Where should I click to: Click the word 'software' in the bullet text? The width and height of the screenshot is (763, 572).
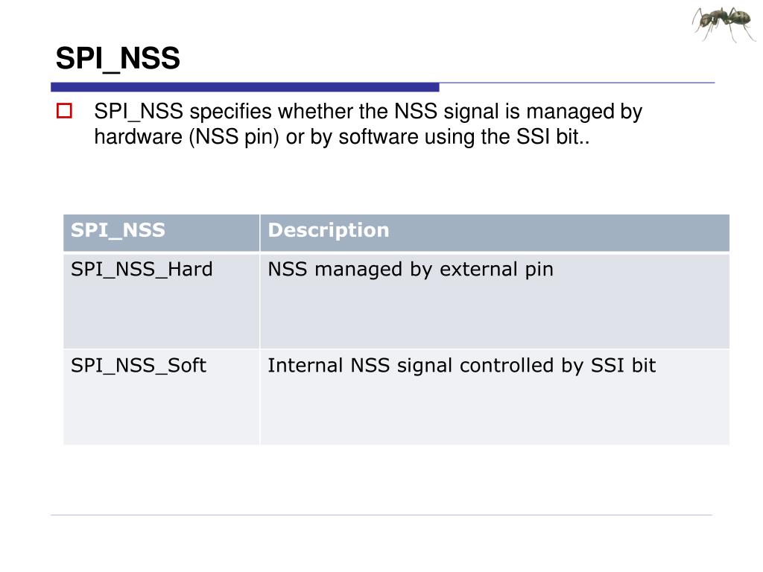(379, 137)
